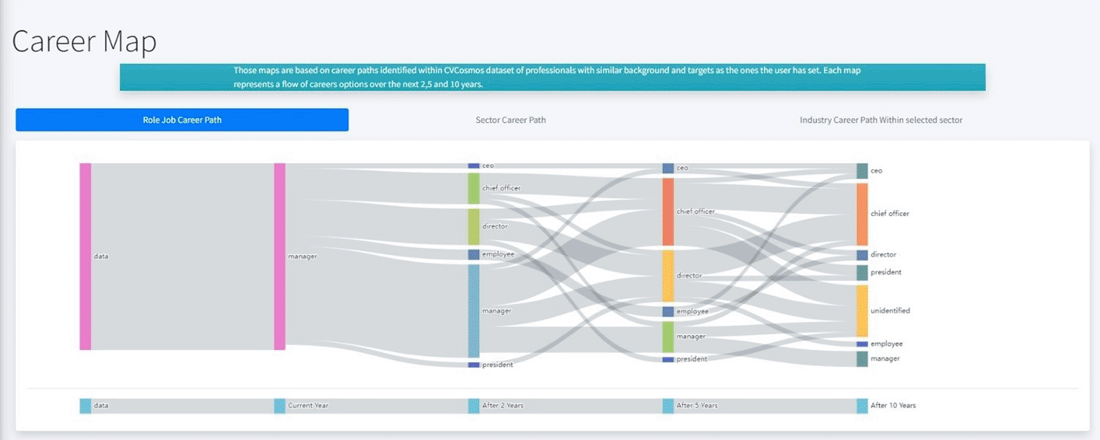Select the Role Job Career Path tab

pos(182,120)
